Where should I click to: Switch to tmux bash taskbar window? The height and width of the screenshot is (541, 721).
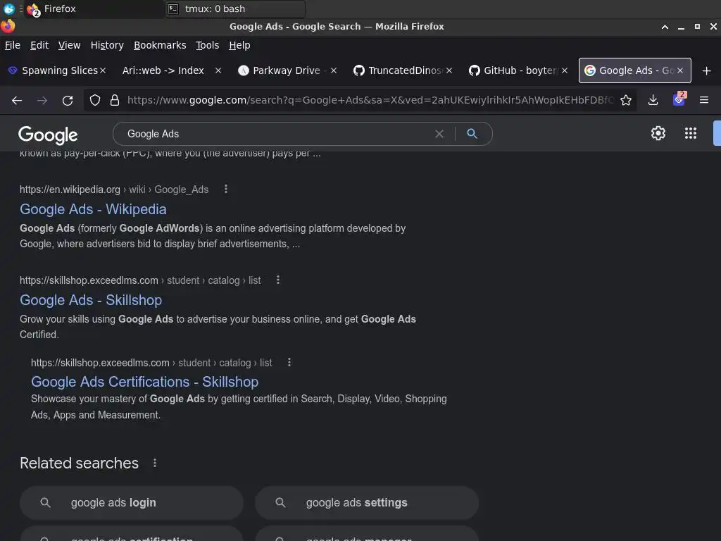click(x=234, y=8)
